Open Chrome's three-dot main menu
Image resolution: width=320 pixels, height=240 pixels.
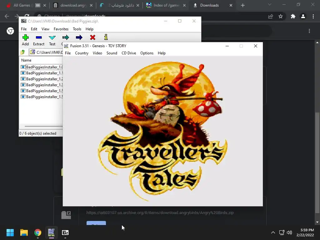coord(313,16)
